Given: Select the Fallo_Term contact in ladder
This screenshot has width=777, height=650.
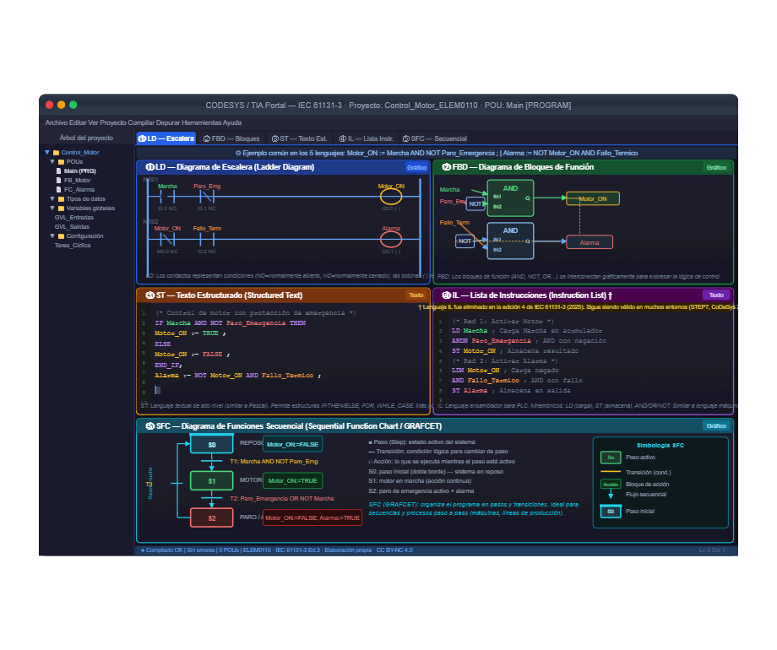Looking at the screenshot, I should click(x=207, y=239).
